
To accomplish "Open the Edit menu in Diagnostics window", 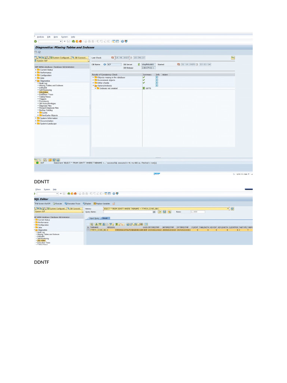I will coord(49,37).
